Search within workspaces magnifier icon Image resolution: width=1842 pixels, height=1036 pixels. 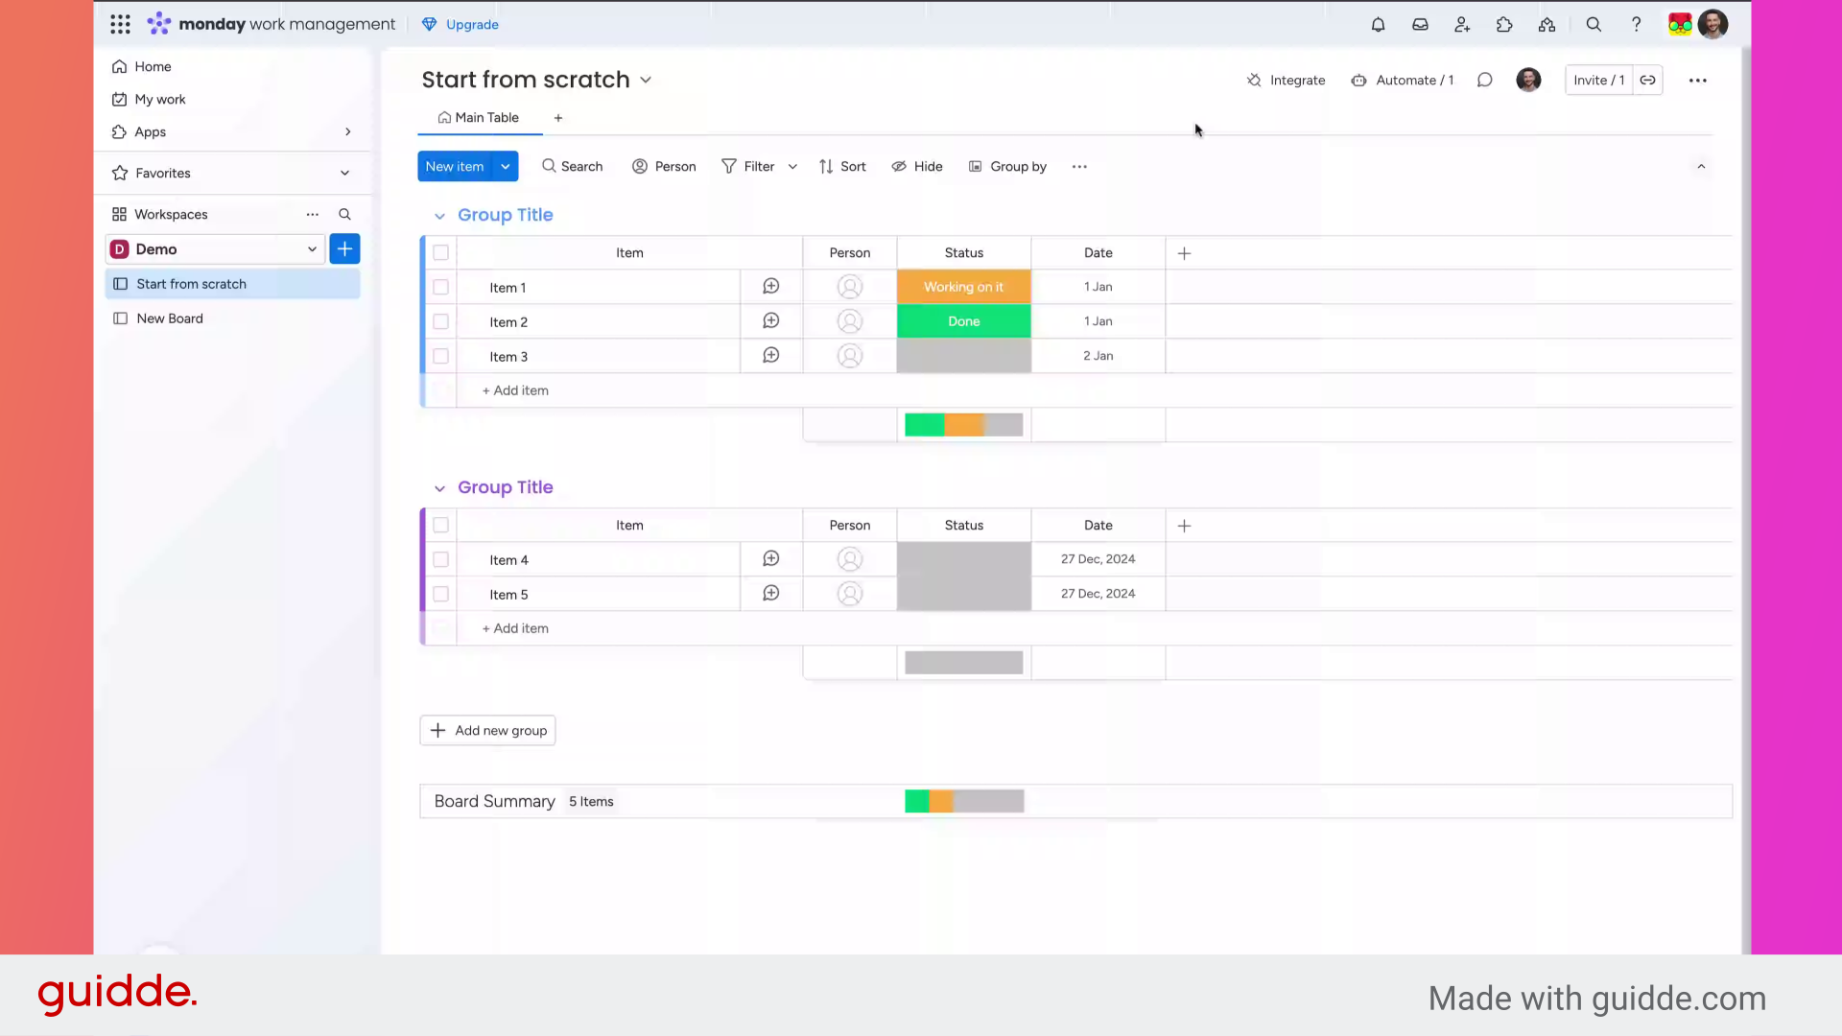point(344,215)
